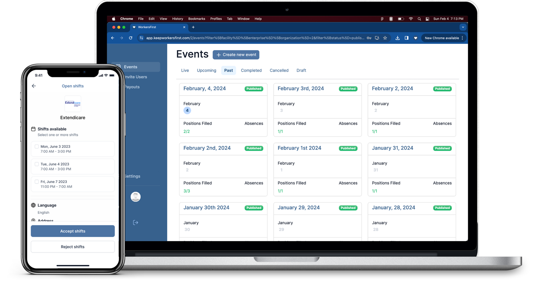Screen dimensions: 543x282
Task: Expand the Chrome tab search dropdown arrow
Action: click(x=463, y=27)
